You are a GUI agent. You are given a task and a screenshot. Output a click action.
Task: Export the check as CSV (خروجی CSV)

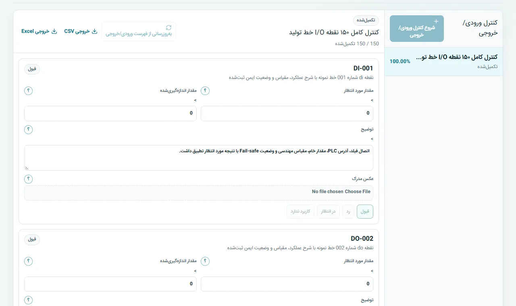tap(81, 31)
